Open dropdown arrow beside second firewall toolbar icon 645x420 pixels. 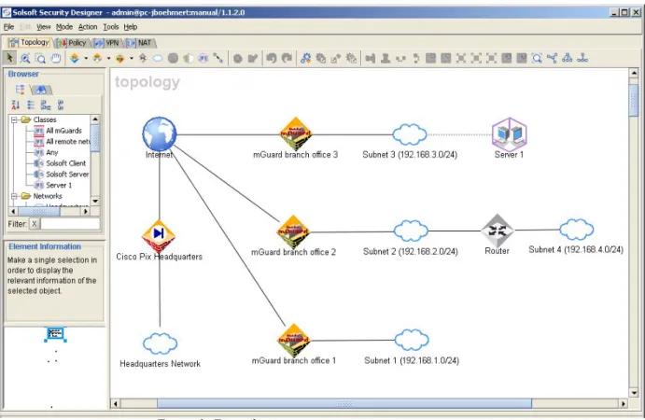[108, 59]
